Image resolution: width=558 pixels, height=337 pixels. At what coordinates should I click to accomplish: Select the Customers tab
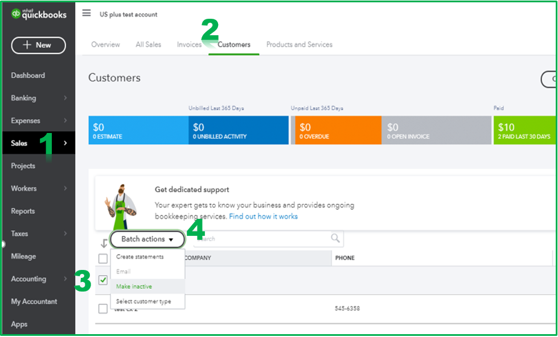click(234, 44)
